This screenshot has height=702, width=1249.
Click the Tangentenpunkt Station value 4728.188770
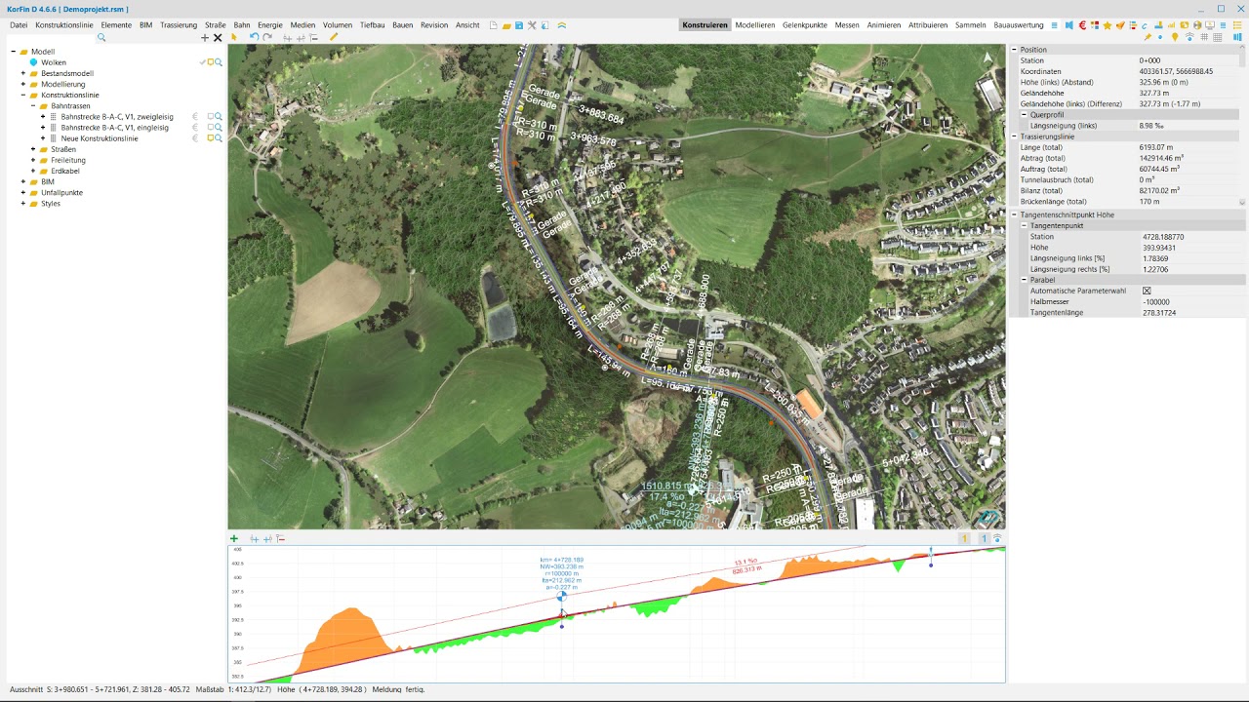click(x=1191, y=237)
